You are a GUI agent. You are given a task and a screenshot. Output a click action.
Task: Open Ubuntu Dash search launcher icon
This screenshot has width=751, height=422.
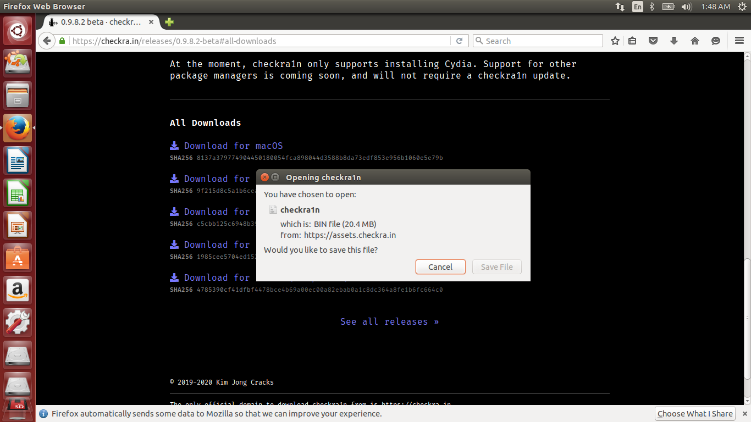18,31
